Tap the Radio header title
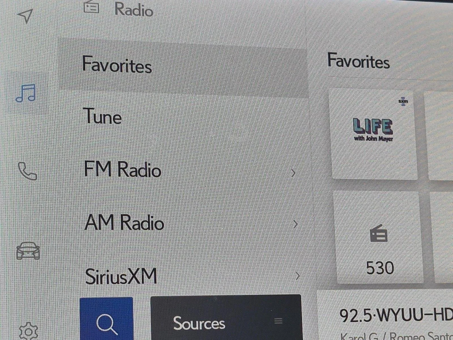Viewport: 453px width, 340px height. tap(134, 10)
